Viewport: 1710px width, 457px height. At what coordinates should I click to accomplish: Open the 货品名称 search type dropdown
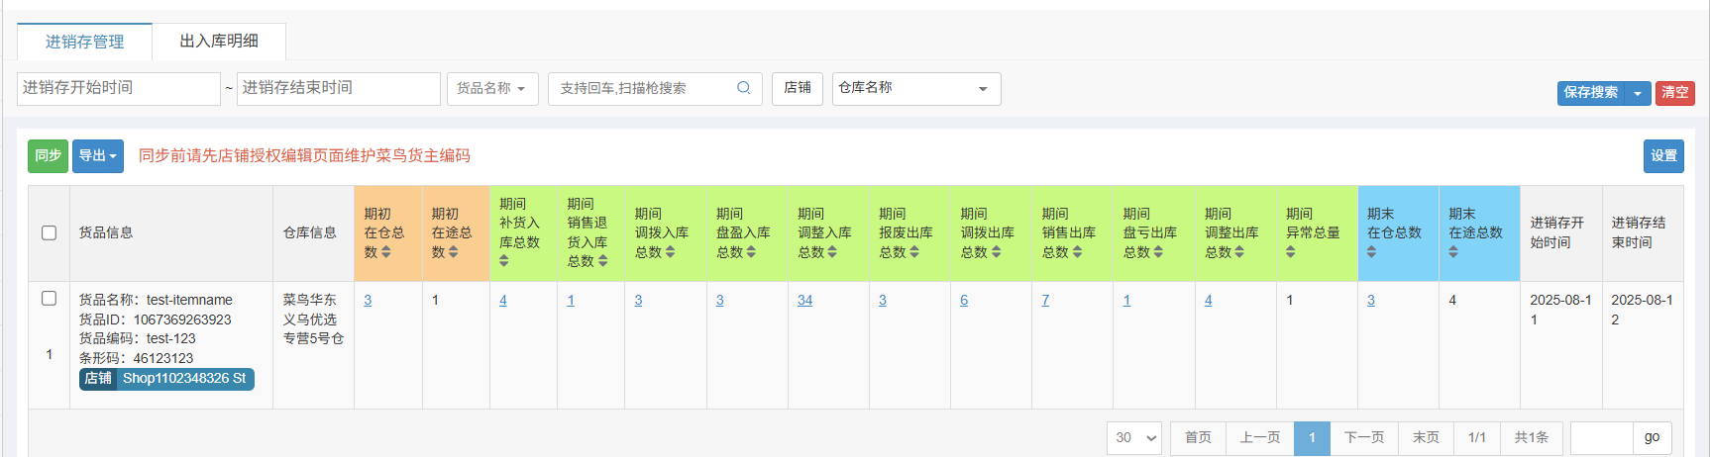coord(491,88)
